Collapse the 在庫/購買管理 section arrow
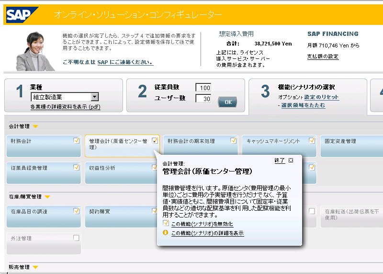 tap(47, 197)
